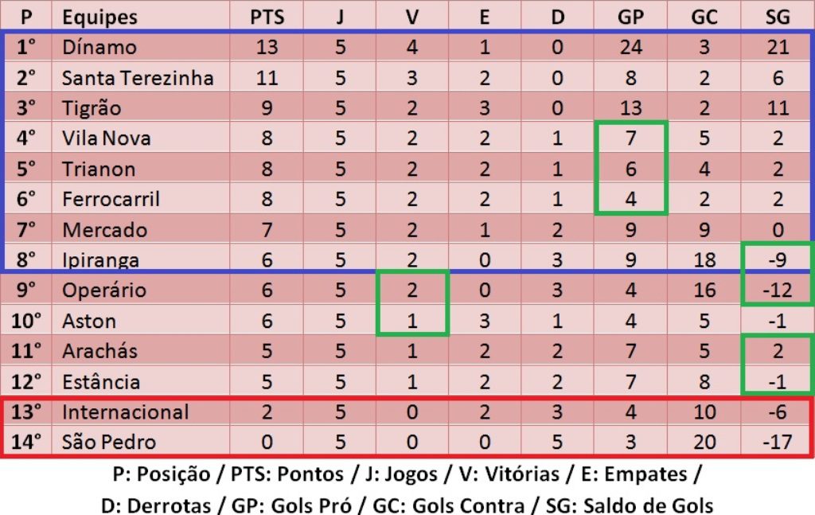The height and width of the screenshot is (515, 815).
Task: Click the Operário team name
Action: click(x=104, y=291)
